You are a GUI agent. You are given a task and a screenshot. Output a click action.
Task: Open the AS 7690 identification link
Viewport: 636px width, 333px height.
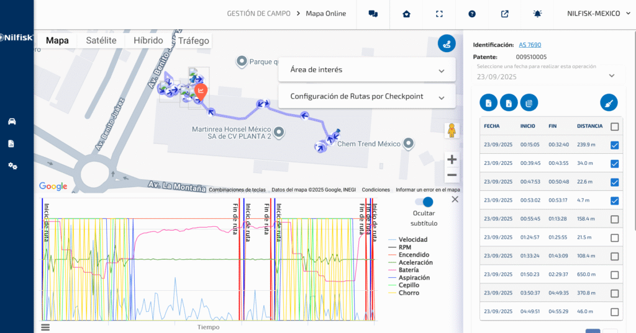point(530,45)
